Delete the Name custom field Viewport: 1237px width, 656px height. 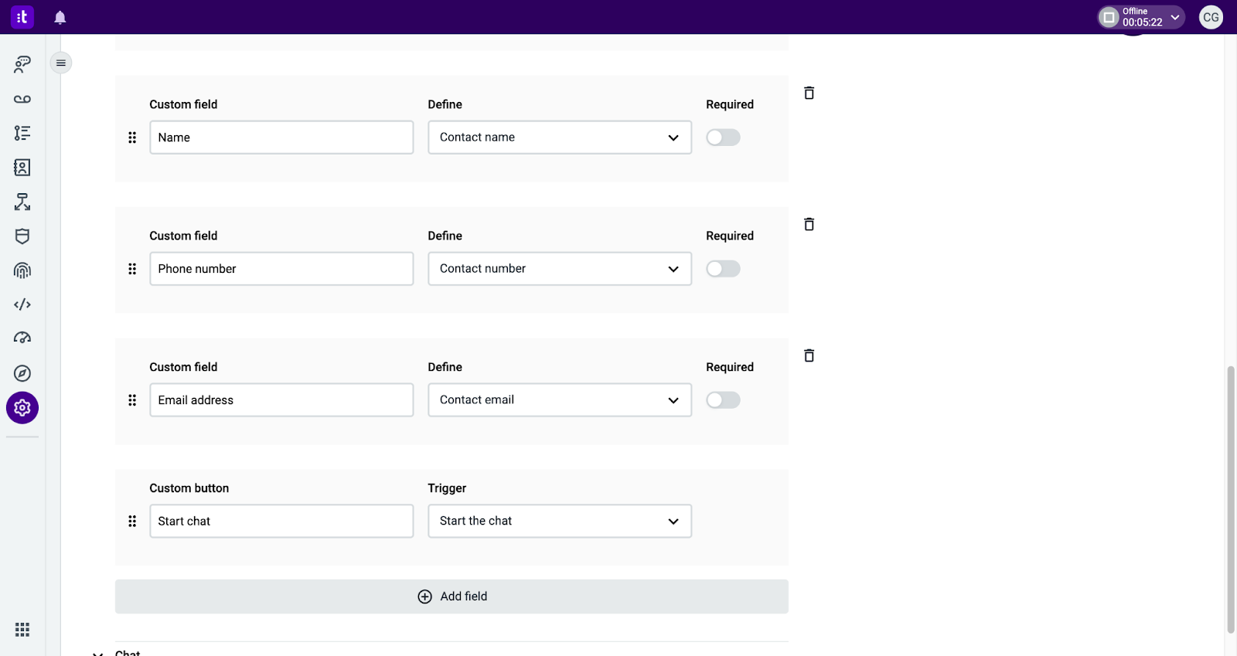pyautogui.click(x=809, y=93)
